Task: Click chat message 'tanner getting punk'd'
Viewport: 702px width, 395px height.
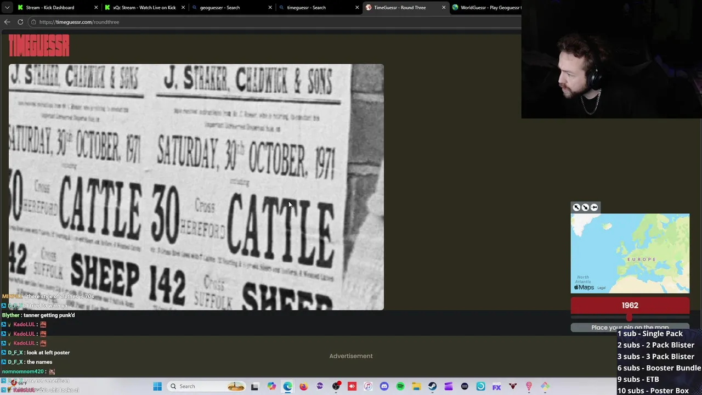Action: 49,315
